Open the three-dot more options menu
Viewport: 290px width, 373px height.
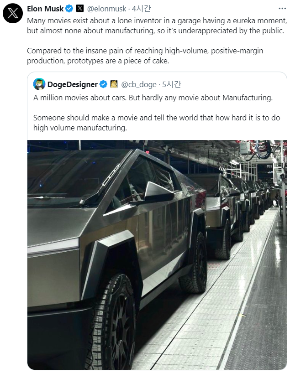[x=281, y=8]
